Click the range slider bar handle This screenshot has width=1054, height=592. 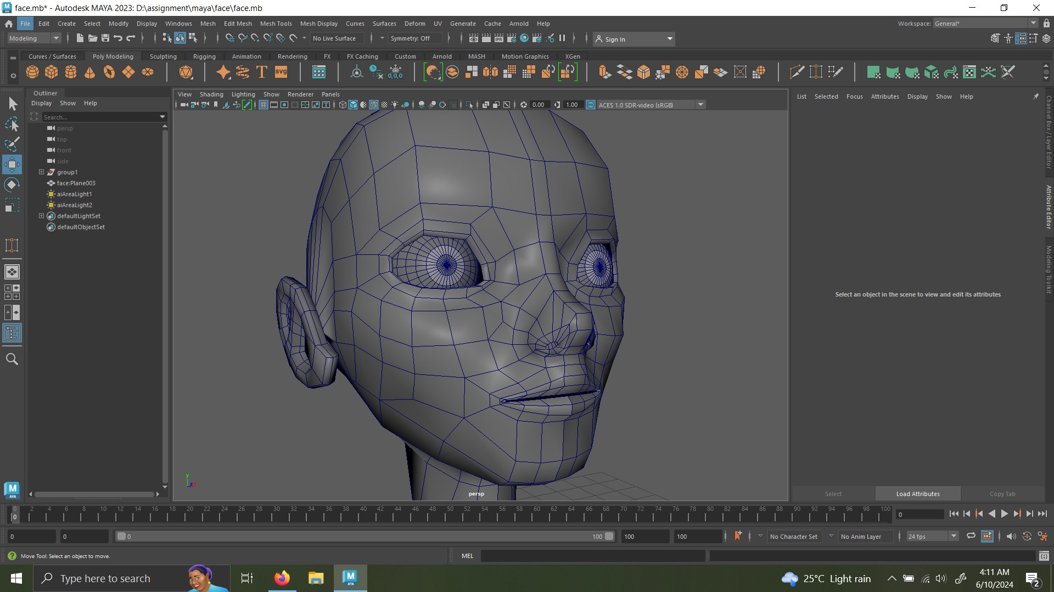(365, 536)
